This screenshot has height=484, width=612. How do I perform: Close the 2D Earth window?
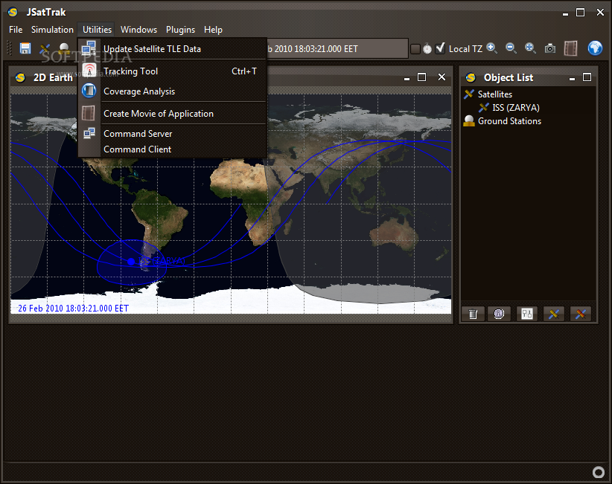[442, 77]
